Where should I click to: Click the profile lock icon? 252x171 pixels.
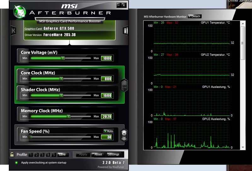12,154
